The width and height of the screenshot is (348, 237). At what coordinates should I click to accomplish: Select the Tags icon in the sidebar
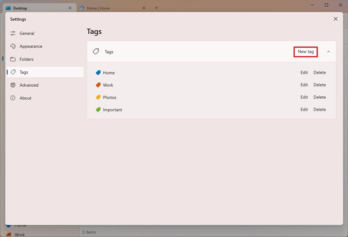[x=13, y=72]
